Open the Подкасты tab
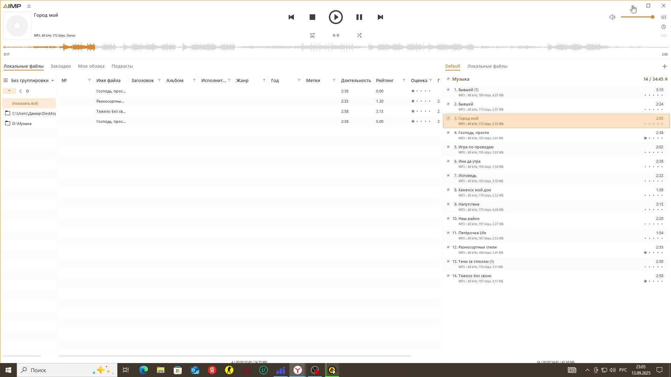This screenshot has width=671, height=377. (122, 66)
